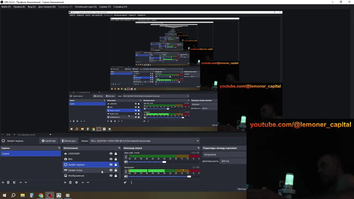This screenshot has width=354, height=199.
Task: Open Windows search from the taskbar
Action: (13, 195)
